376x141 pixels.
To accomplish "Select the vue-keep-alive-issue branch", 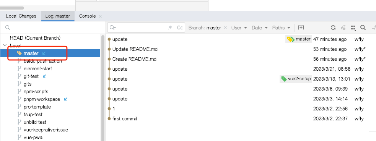I will [x=46, y=130].
